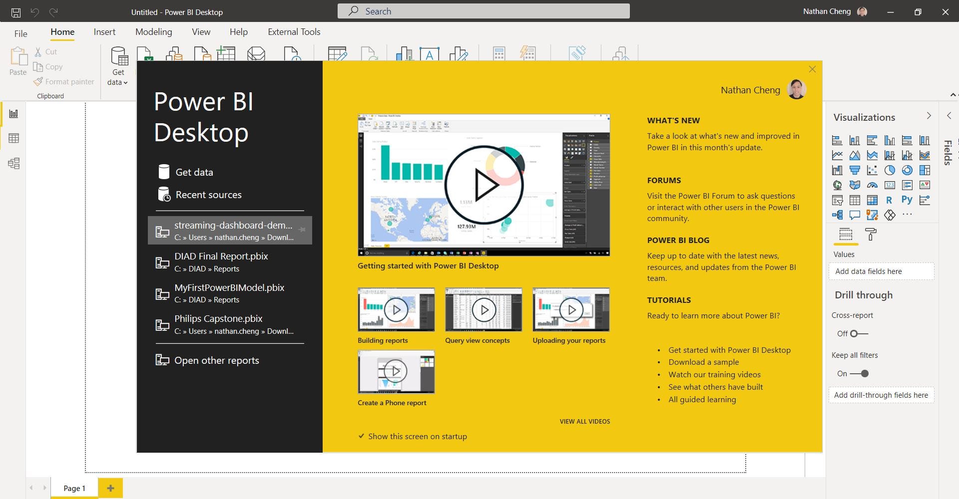959x499 pixels.
Task: Collapse the Visualizations pane with chevron
Action: point(929,116)
